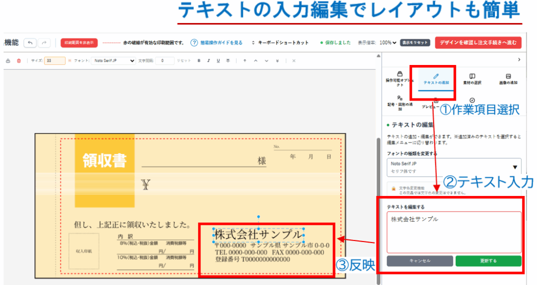Open the 簡易操作ガイド help link

coord(217,42)
